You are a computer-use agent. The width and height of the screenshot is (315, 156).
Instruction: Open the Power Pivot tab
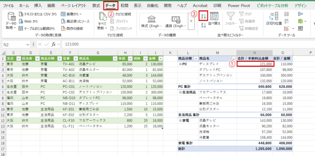tap(240, 6)
